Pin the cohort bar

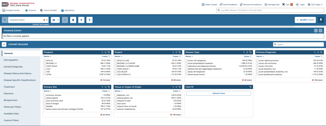click(321, 20)
